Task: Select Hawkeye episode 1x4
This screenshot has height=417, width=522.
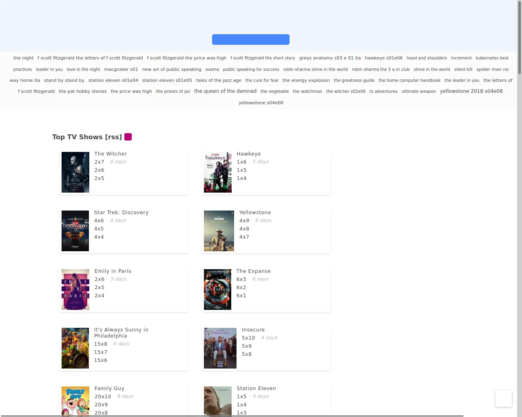Action: (241, 178)
